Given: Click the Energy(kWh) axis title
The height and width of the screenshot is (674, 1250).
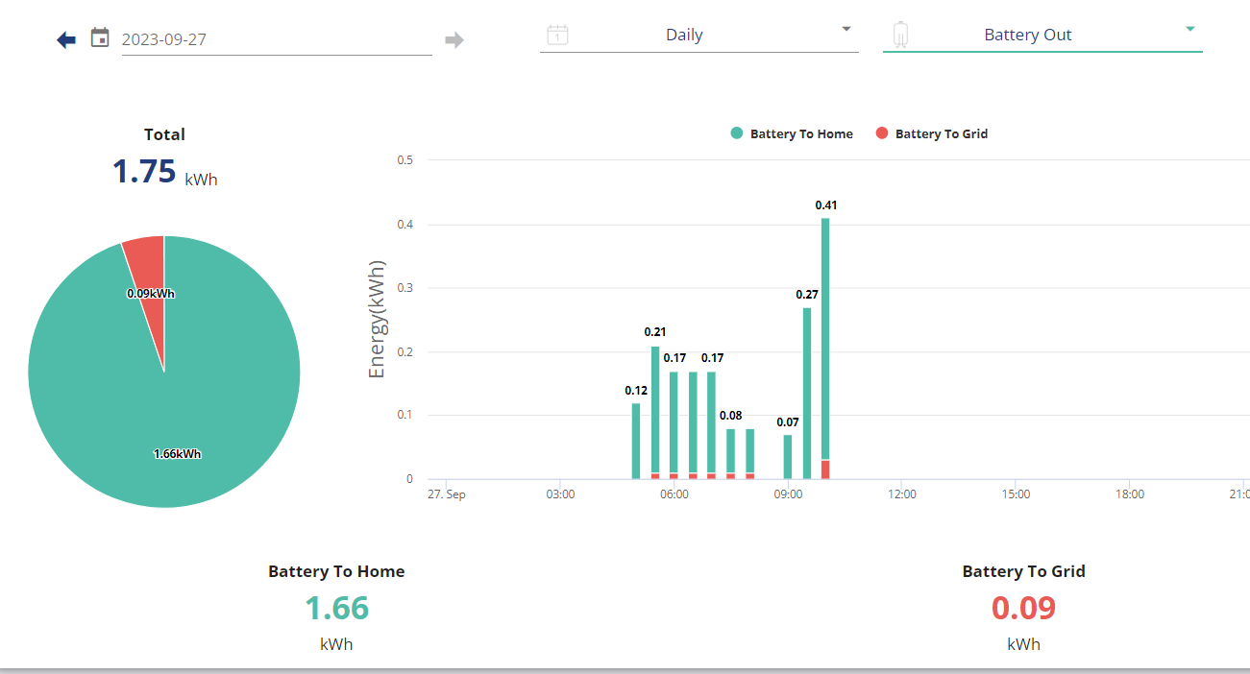Looking at the screenshot, I should tap(377, 319).
